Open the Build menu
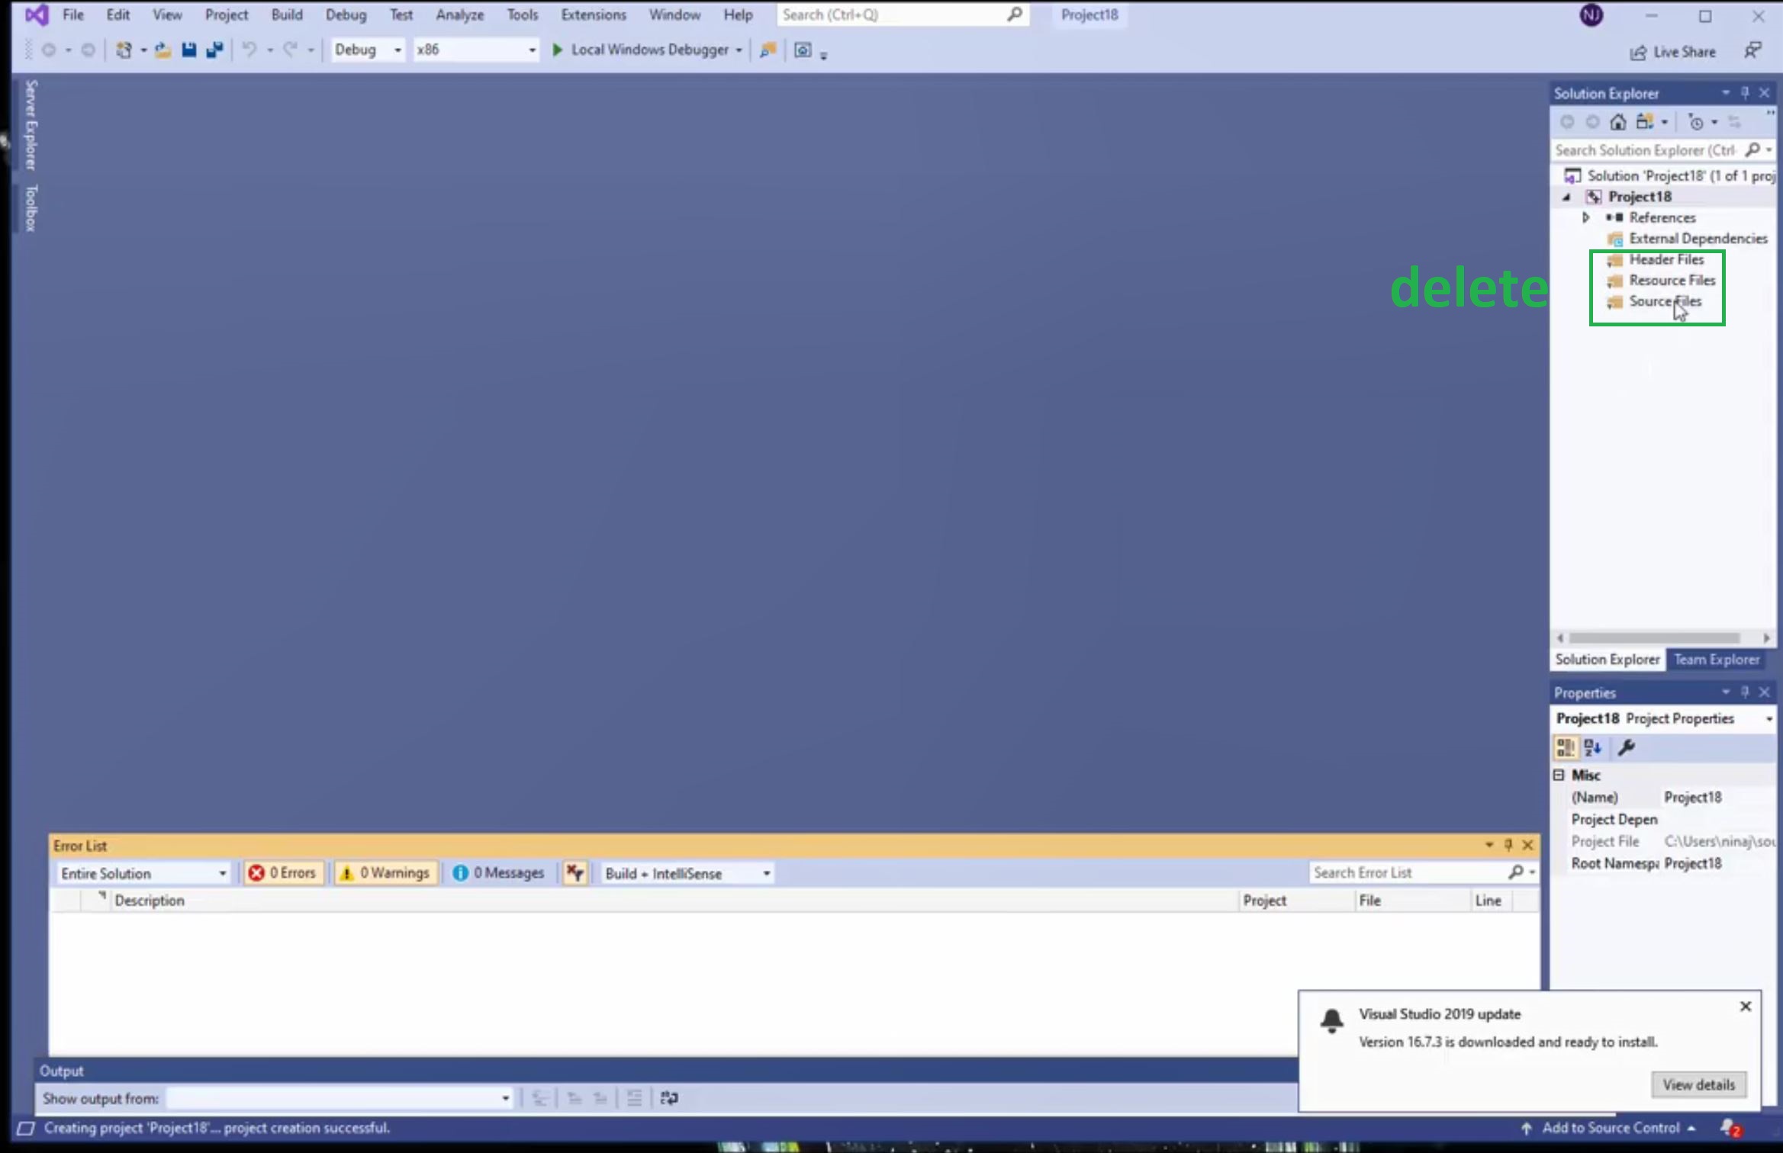This screenshot has height=1153, width=1783. [x=286, y=14]
